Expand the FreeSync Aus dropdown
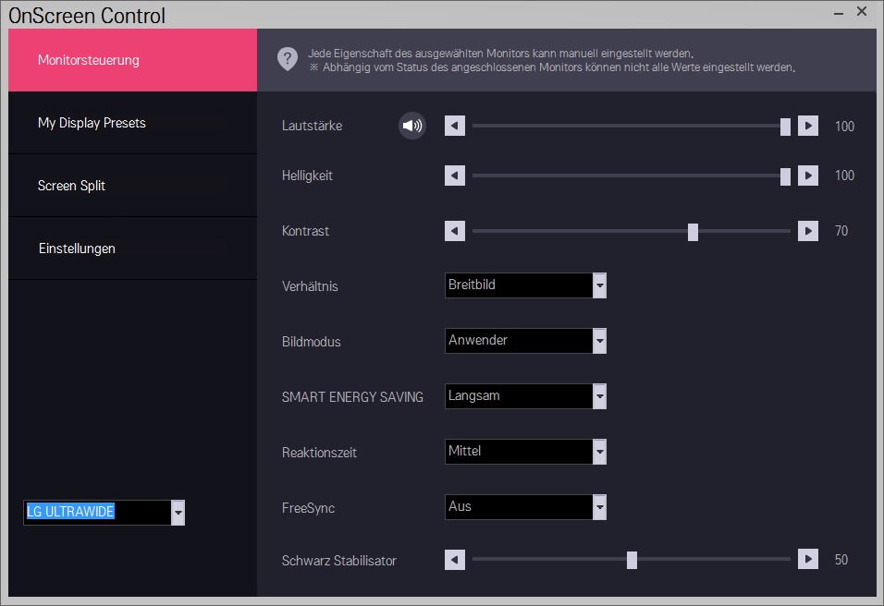Viewport: 884px width, 606px height. point(525,507)
